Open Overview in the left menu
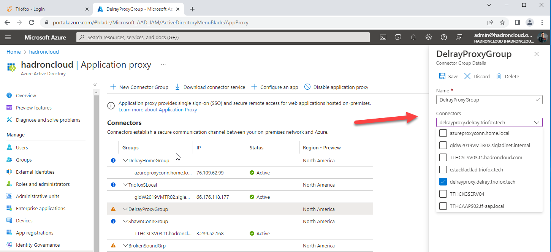Screen dimensions: 551x252 point(26,95)
